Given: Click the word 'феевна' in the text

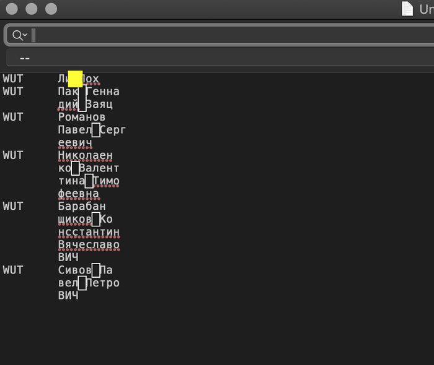Looking at the screenshot, I should coord(79,194).
